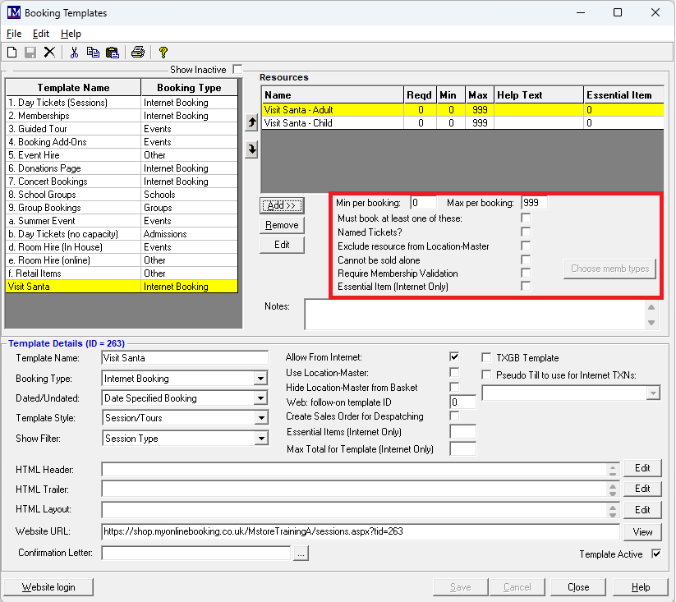Open the File menu
Viewport: 676px width, 602px height.
tap(14, 34)
